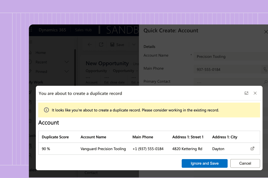Screen dimensions: 268x178
Task: Click Pinned in sidebar
Action: click(41, 72)
